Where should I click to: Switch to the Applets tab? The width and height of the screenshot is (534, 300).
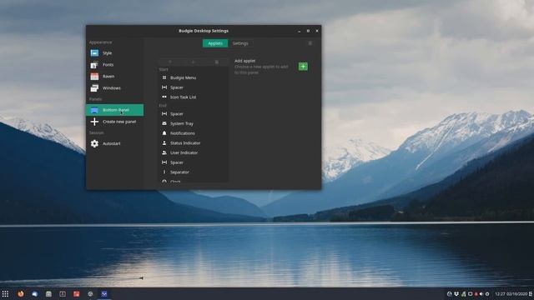[215, 43]
